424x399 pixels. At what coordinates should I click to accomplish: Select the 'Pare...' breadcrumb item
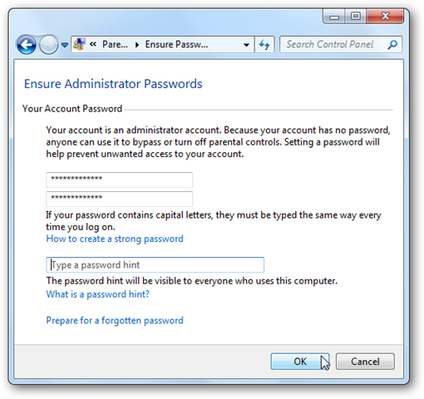115,44
